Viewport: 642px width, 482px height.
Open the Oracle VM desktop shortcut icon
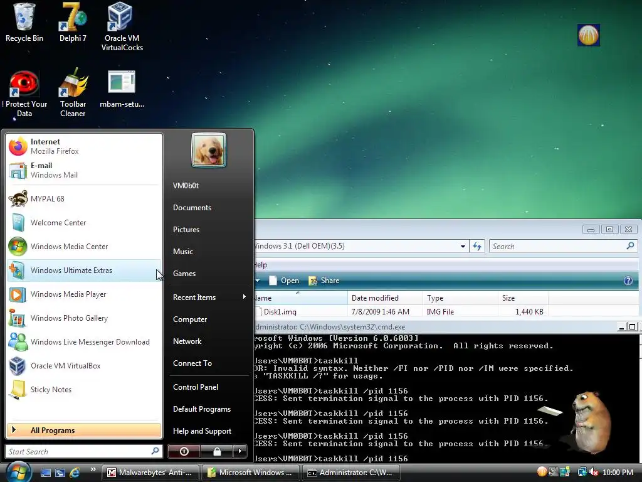[122, 27]
